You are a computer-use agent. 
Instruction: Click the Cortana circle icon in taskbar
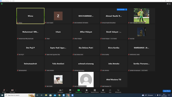tap(37, 95)
